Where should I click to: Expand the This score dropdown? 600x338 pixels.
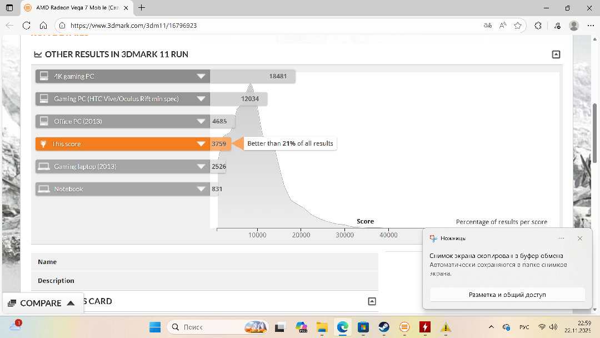click(201, 144)
